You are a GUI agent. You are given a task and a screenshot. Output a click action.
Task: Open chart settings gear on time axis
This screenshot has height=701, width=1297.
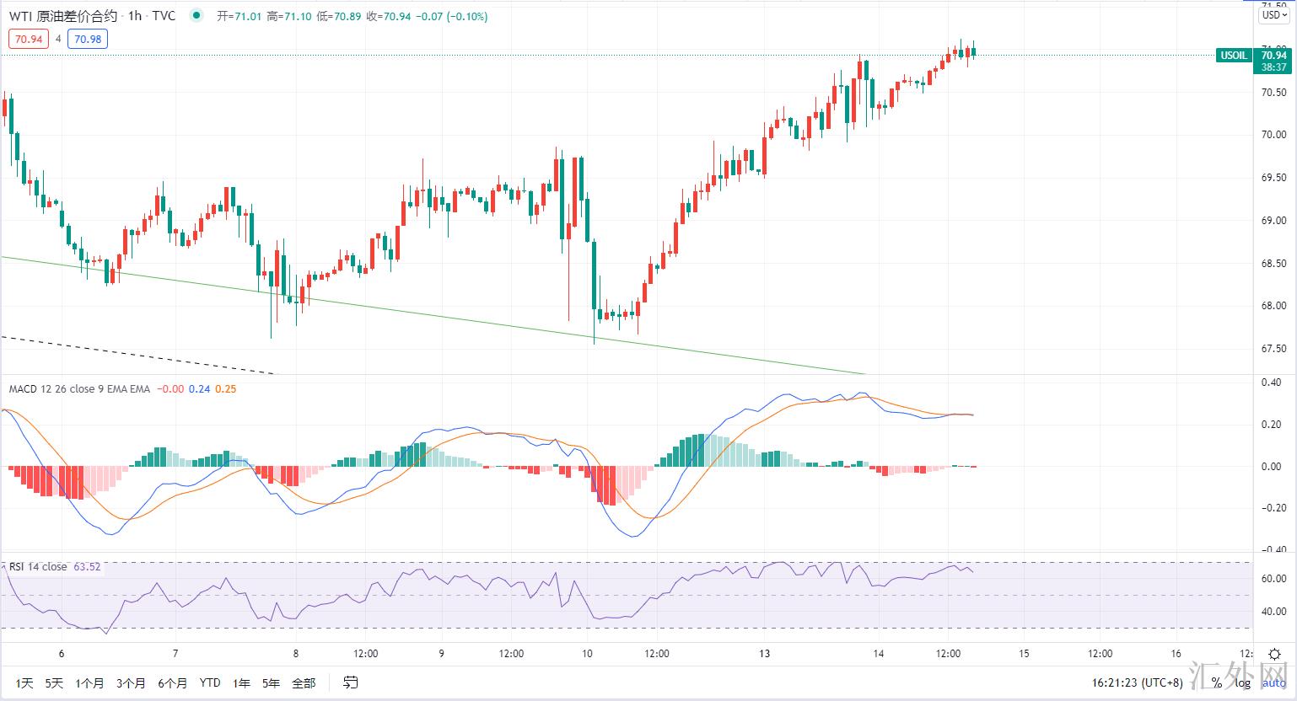1275,654
